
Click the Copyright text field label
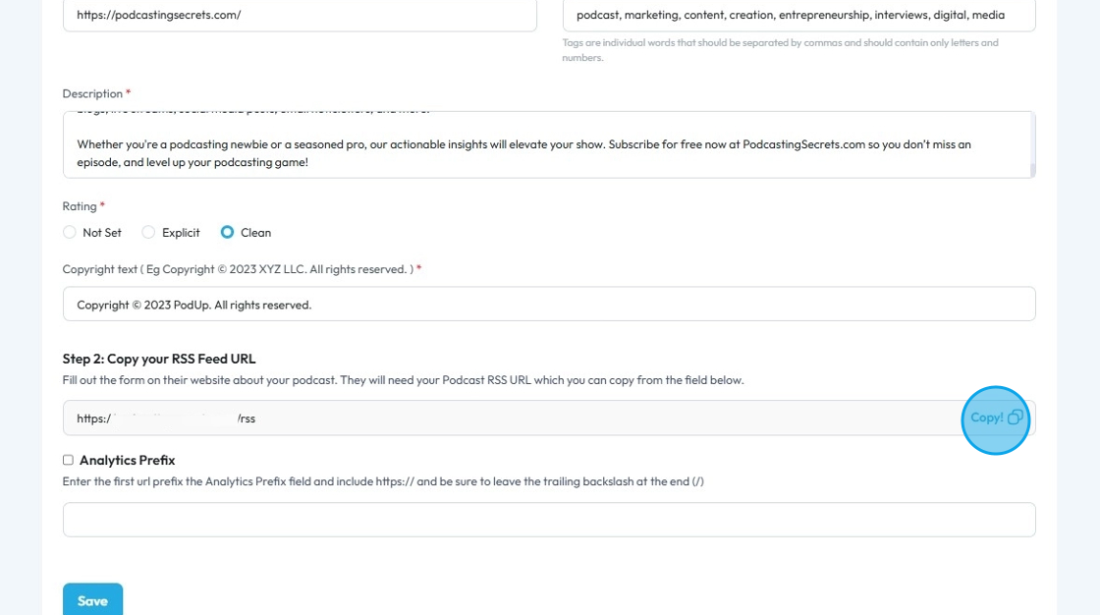pyautogui.click(x=236, y=269)
